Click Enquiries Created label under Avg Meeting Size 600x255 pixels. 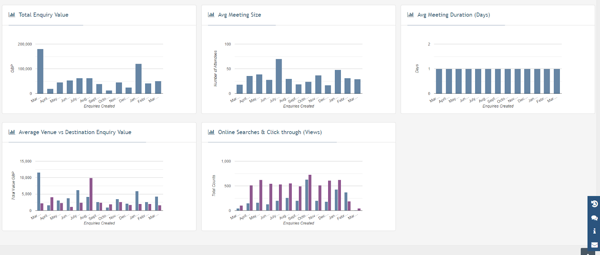point(298,106)
